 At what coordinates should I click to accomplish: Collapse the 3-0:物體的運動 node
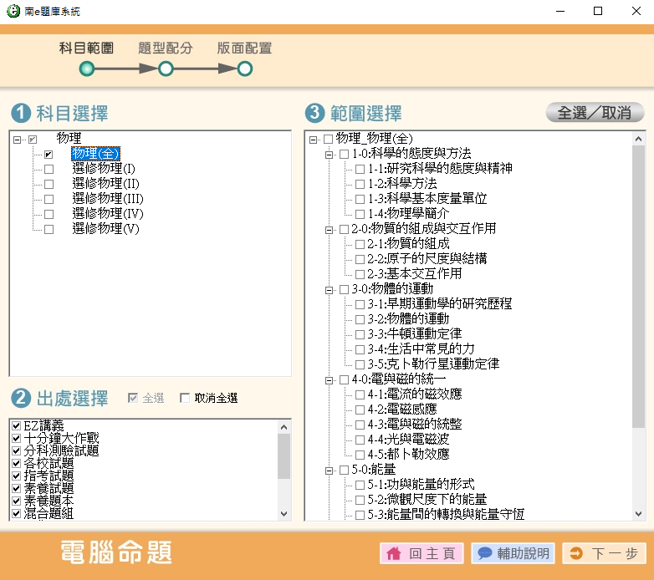pos(329,290)
